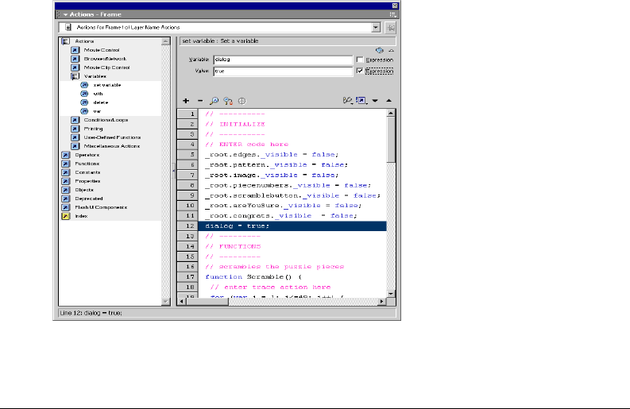Image resolution: width=630 pixels, height=409 pixels.
Task: Click the delete selected action minus button
Action: 200,101
